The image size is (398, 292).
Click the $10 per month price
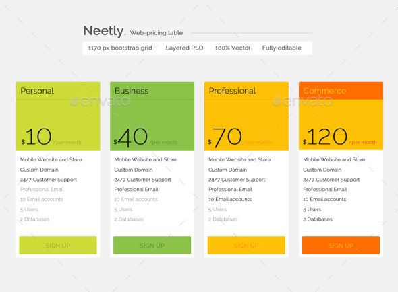pyautogui.click(x=51, y=137)
